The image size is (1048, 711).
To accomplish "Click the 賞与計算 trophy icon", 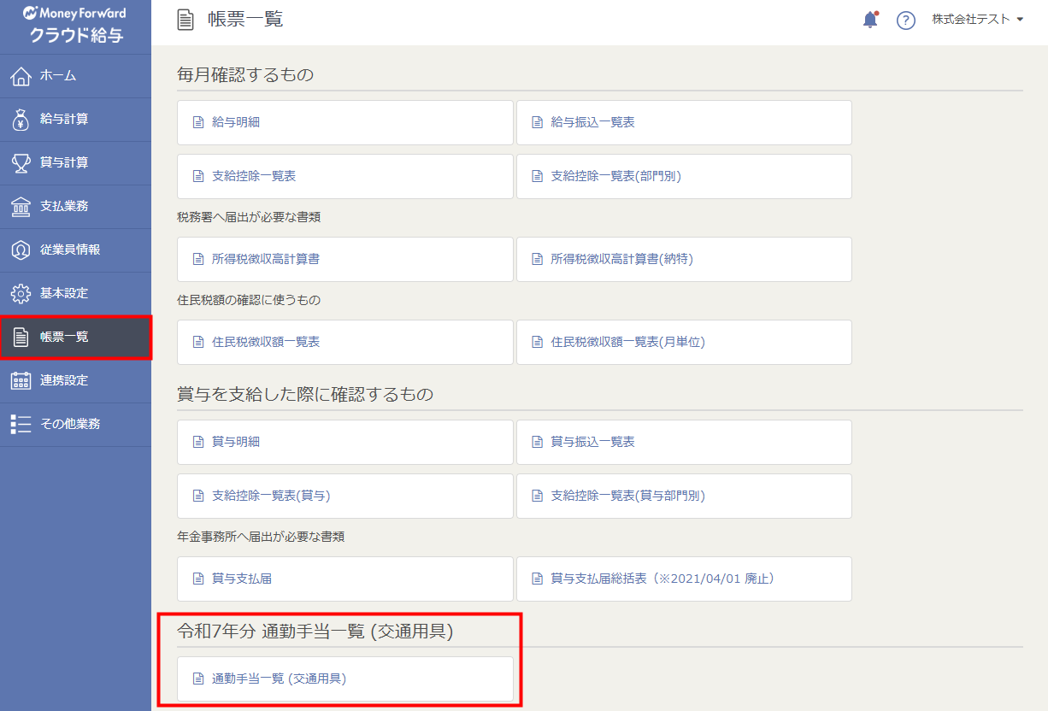I will click(21, 163).
